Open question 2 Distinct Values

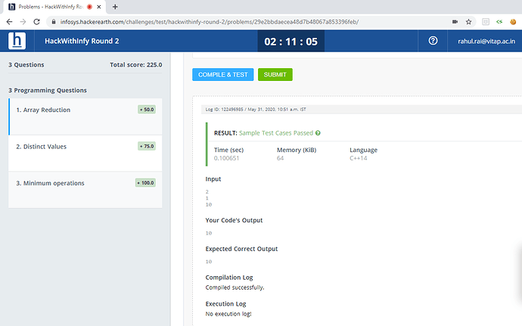85,154
